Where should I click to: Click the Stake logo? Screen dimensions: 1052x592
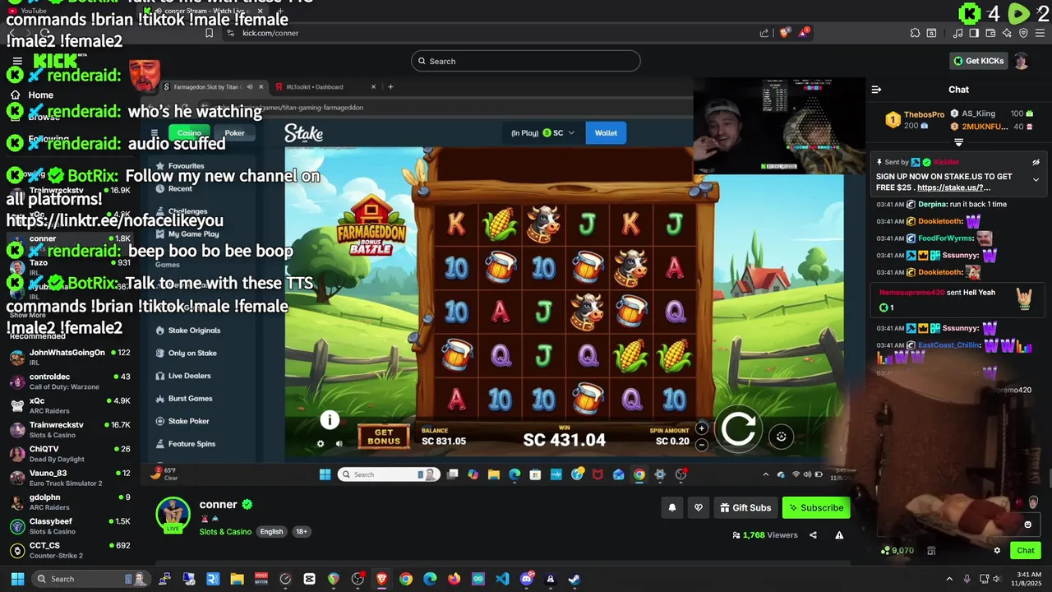pyautogui.click(x=304, y=133)
